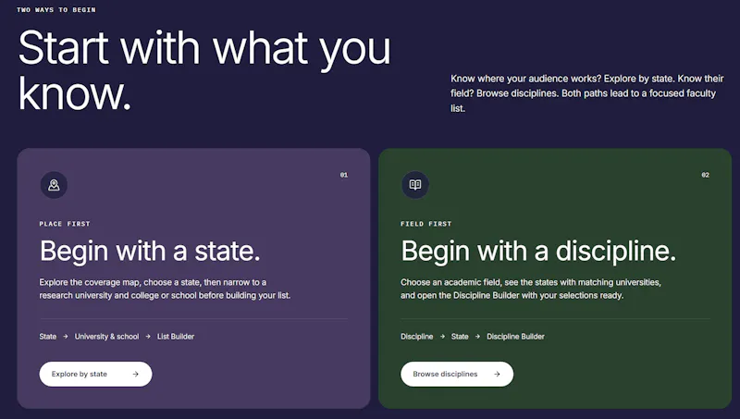
Task: Click the "Begin with a discipline." heading
Action: pos(538,251)
